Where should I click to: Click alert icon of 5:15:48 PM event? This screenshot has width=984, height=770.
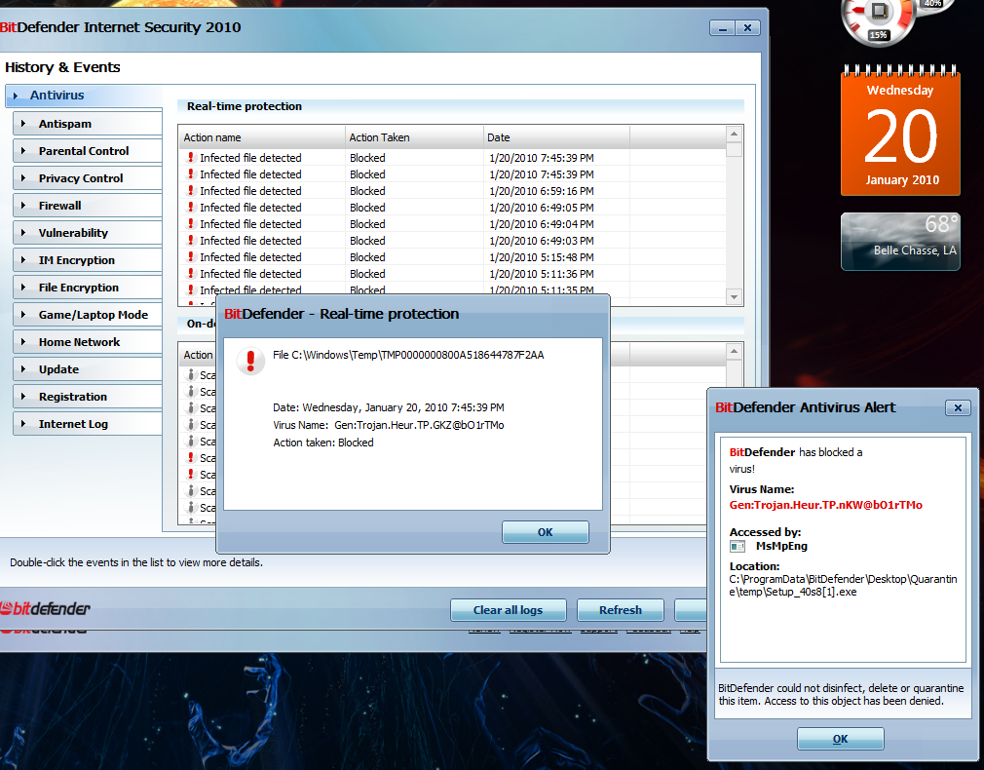pos(191,257)
